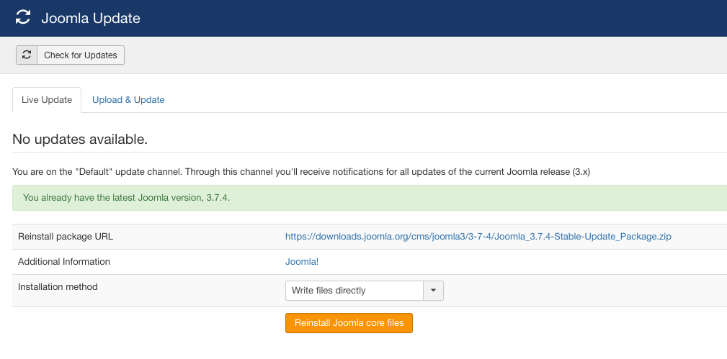
Task: Click the No updates available heading
Action: pyautogui.click(x=80, y=140)
